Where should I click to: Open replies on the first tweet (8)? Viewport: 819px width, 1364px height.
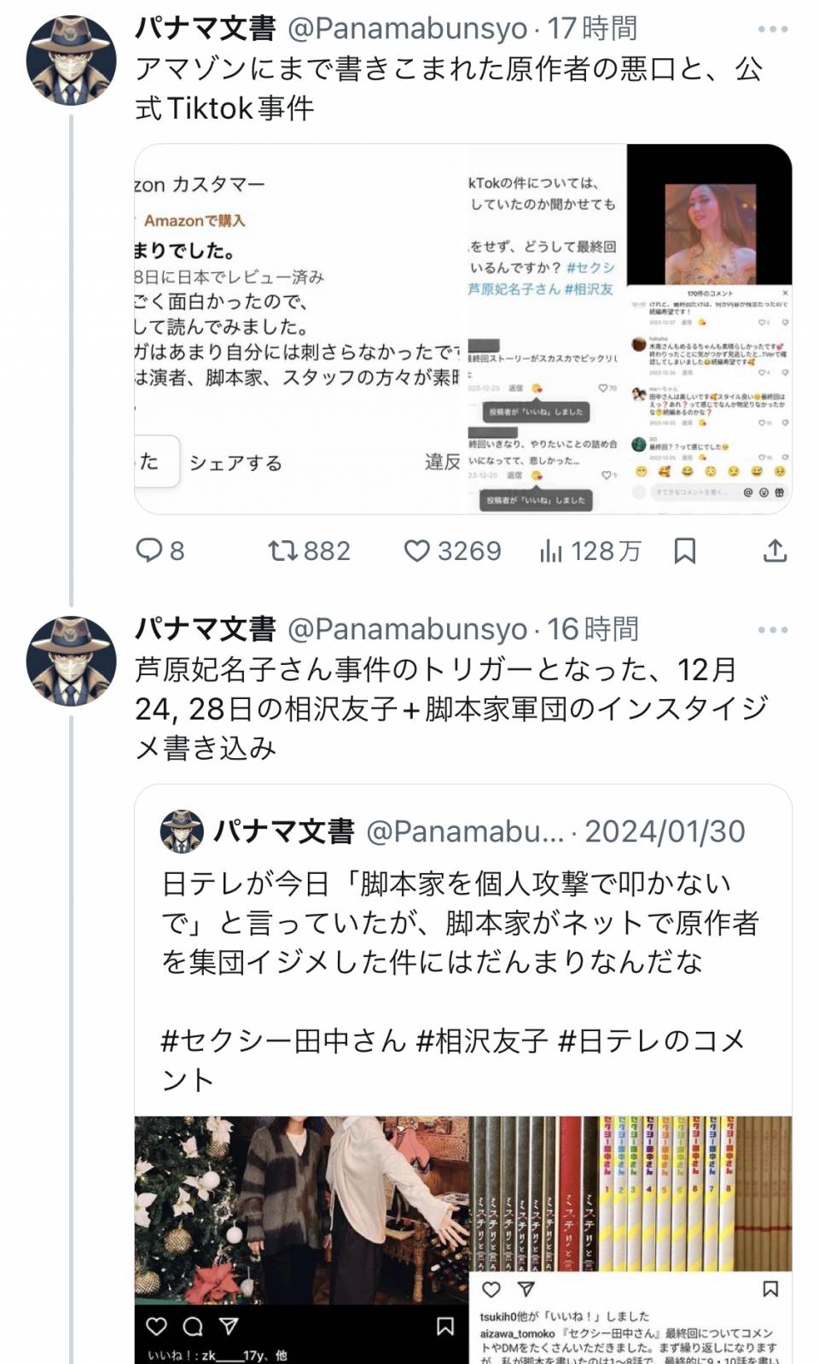160,551
